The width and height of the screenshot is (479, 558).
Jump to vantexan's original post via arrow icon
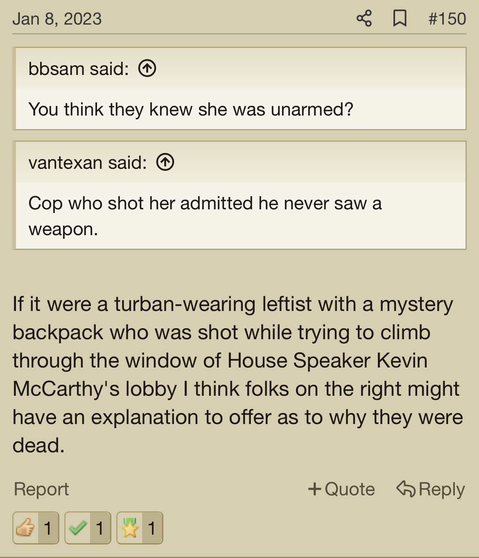[165, 162]
